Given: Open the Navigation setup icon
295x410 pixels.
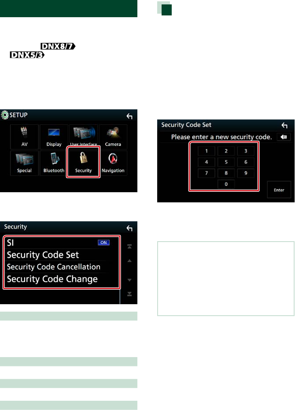Looking at the screenshot, I should point(113,163).
